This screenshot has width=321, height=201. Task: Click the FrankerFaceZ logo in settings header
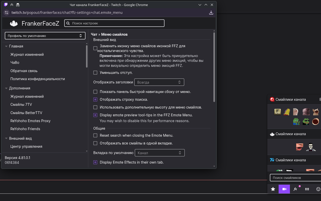[x=14, y=23]
